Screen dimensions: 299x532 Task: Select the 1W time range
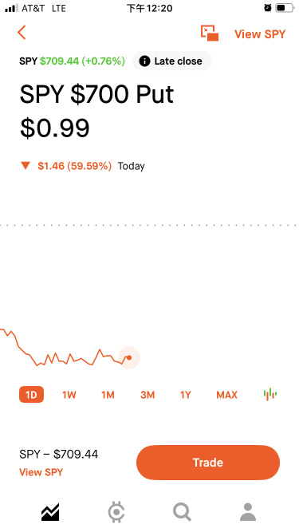pos(69,395)
